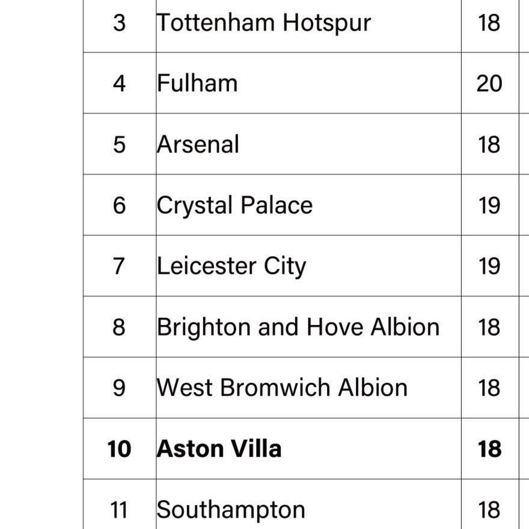Screen dimensions: 529x529
Task: Click rank number 9 in the table
Action: [119, 388]
